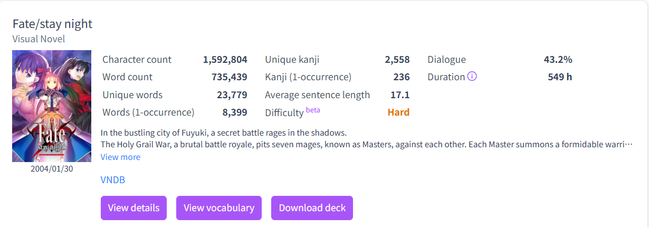Select the Fate/stay night title
Viewport: 649px width, 227px height.
(x=52, y=24)
